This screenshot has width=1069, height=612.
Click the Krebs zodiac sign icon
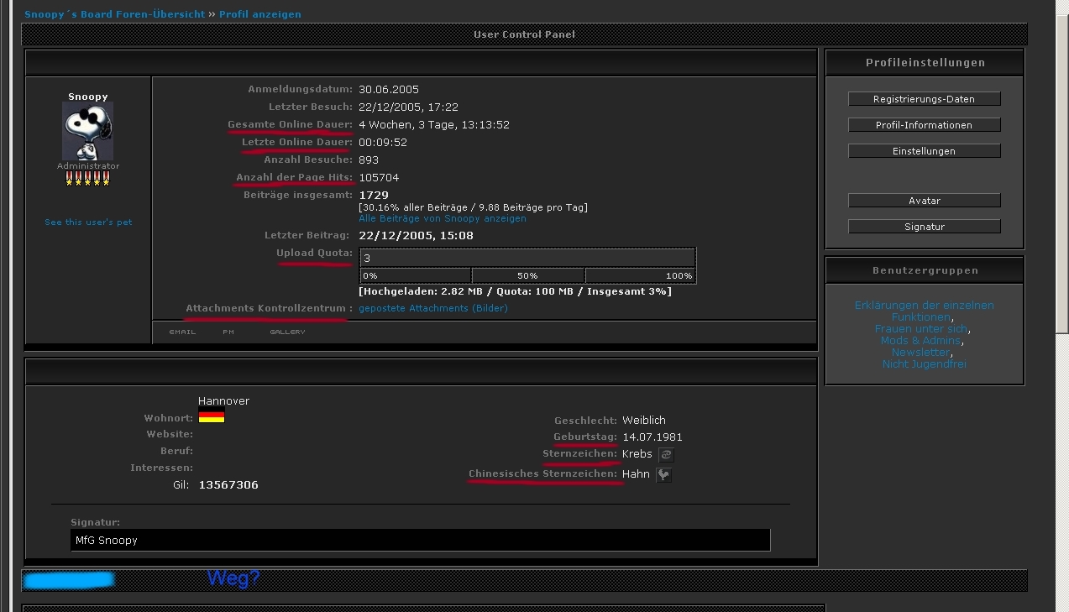[666, 455]
